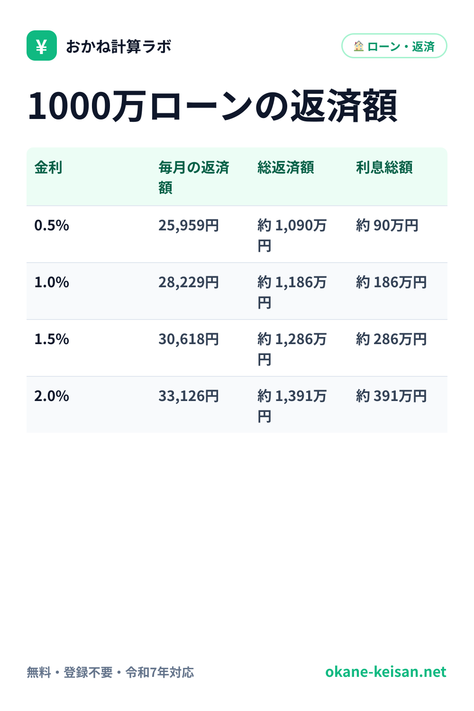Click the 約 391万円 interest total cell
474x711 pixels.
point(392,396)
